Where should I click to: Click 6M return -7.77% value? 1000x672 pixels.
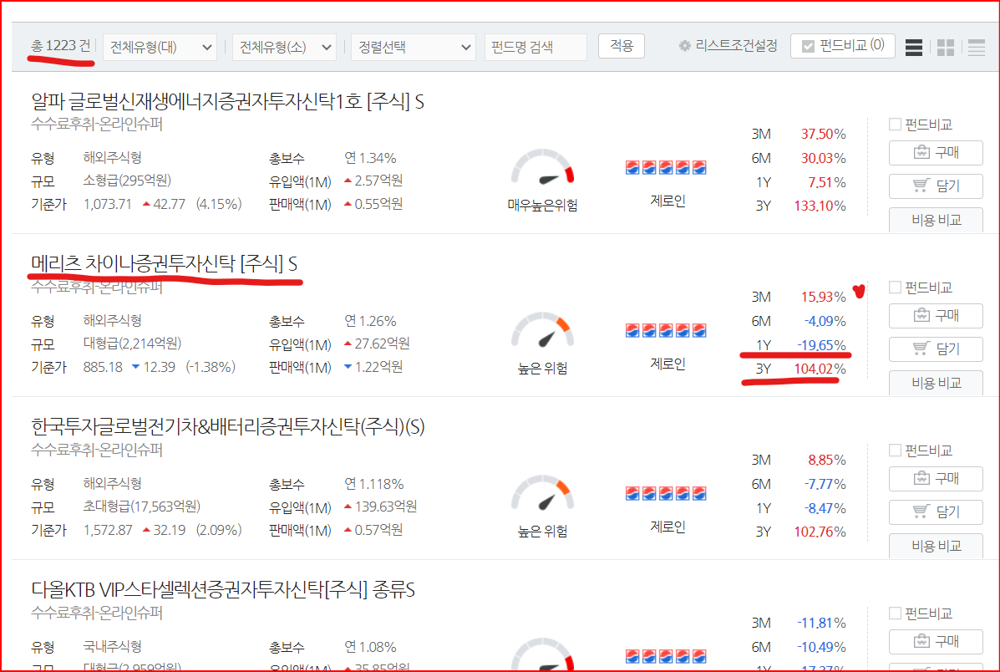click(825, 485)
